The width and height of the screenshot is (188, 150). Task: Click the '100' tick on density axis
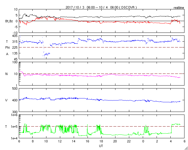click(x=15, y=62)
